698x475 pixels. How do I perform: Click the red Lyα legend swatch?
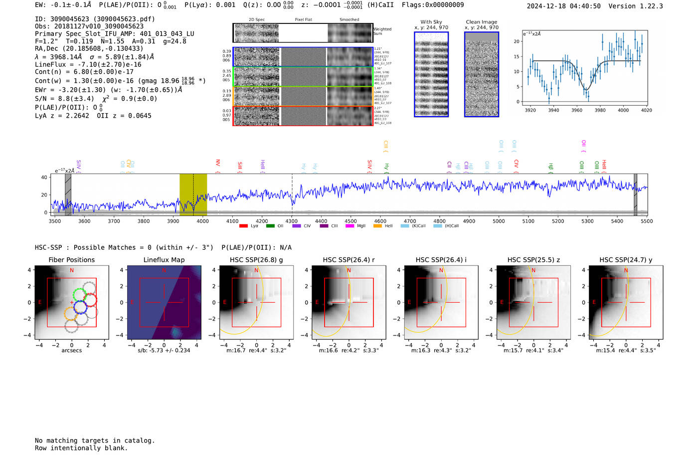[x=243, y=226]
